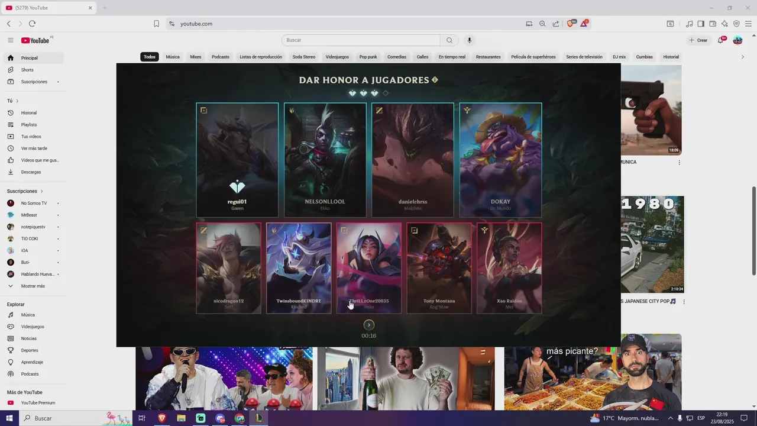Open the YouTube hamburger guide menu
Image resolution: width=757 pixels, height=426 pixels.
[10, 40]
